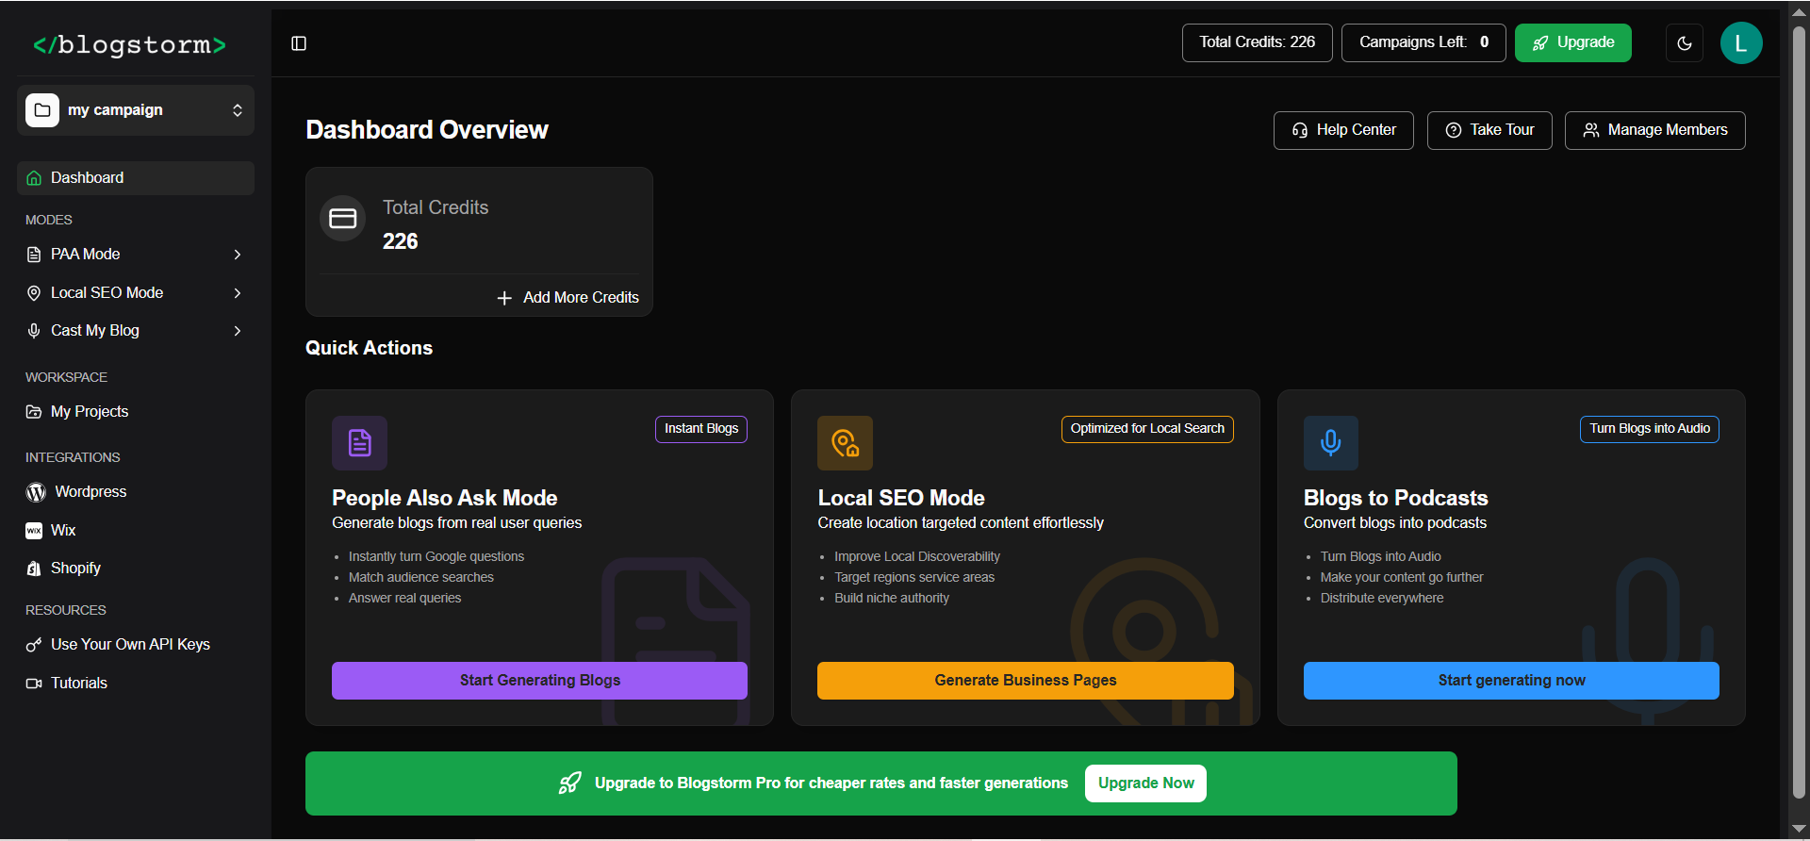
Task: Toggle the sidebar collapse icon
Action: point(299,43)
